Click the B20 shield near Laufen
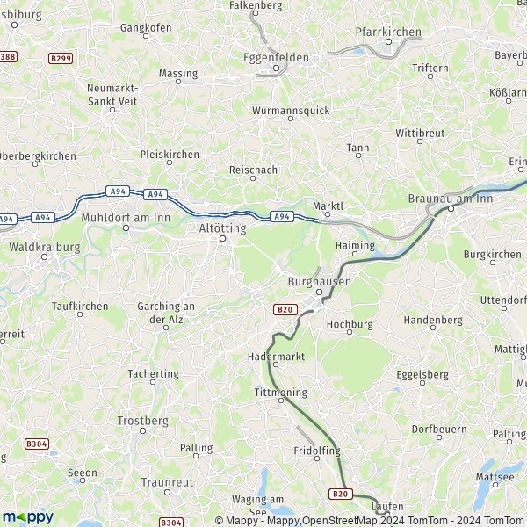The image size is (527, 527). tap(341, 494)
